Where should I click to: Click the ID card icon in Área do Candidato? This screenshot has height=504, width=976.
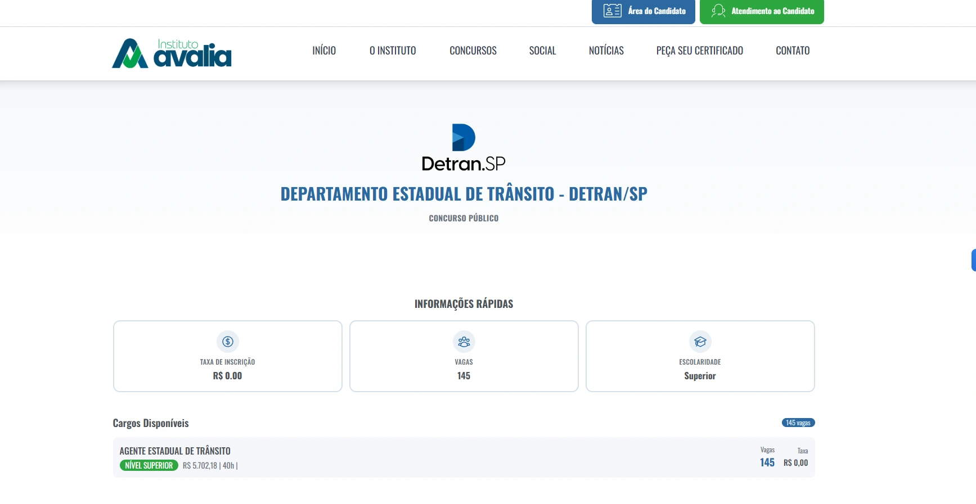pos(612,11)
